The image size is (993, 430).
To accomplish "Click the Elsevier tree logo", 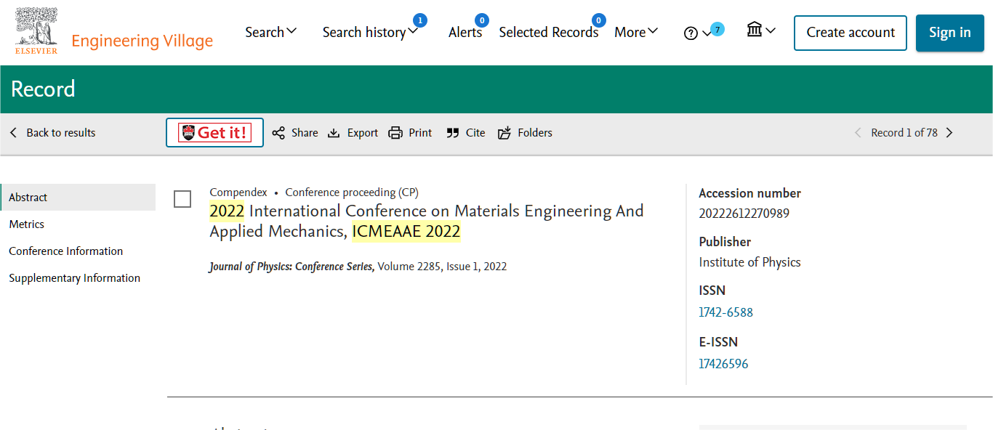I will 36,31.
